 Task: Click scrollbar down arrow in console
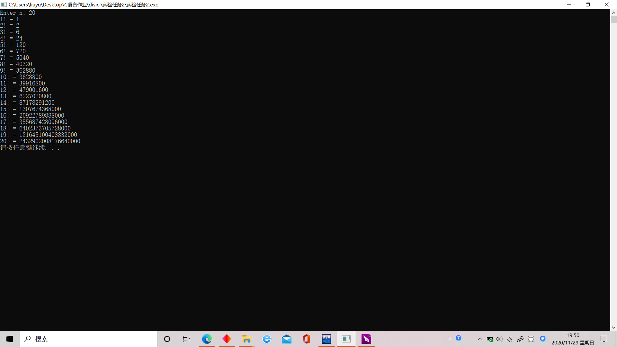pyautogui.click(x=613, y=327)
